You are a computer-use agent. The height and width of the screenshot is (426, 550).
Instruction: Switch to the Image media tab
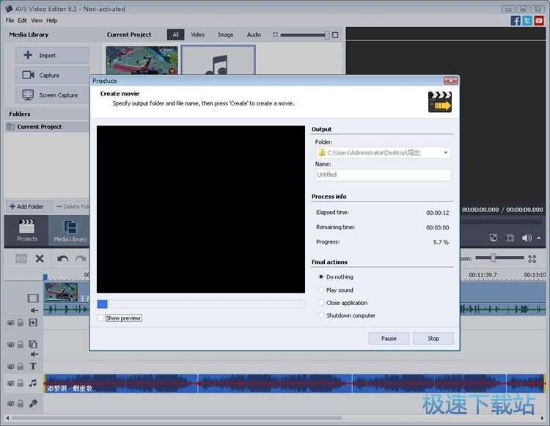click(226, 34)
